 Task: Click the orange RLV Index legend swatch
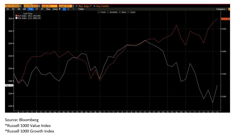16,16
